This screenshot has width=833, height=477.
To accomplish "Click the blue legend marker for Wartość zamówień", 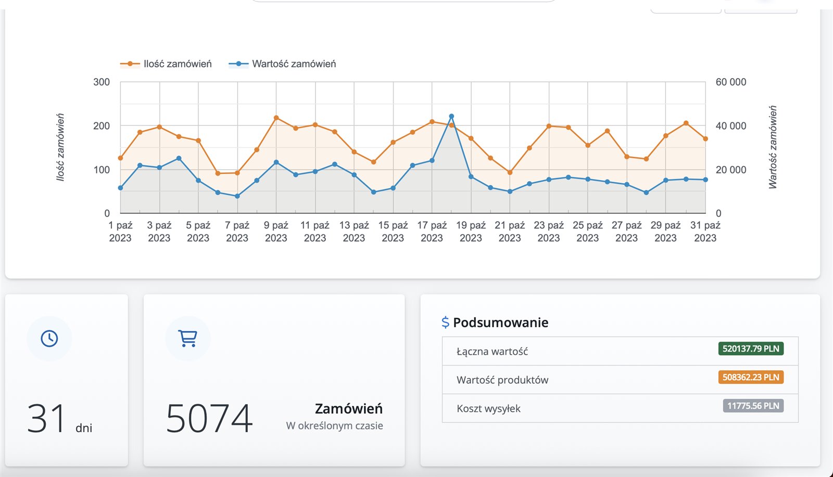I will (x=238, y=64).
